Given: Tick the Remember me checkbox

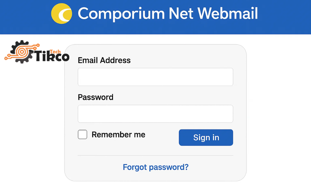Looking at the screenshot, I should [83, 135].
